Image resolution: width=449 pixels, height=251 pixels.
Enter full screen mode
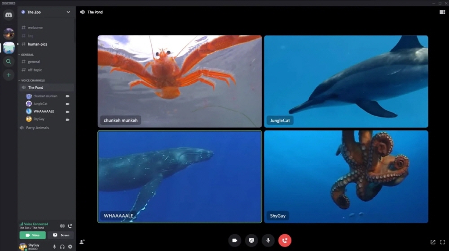tap(443, 242)
